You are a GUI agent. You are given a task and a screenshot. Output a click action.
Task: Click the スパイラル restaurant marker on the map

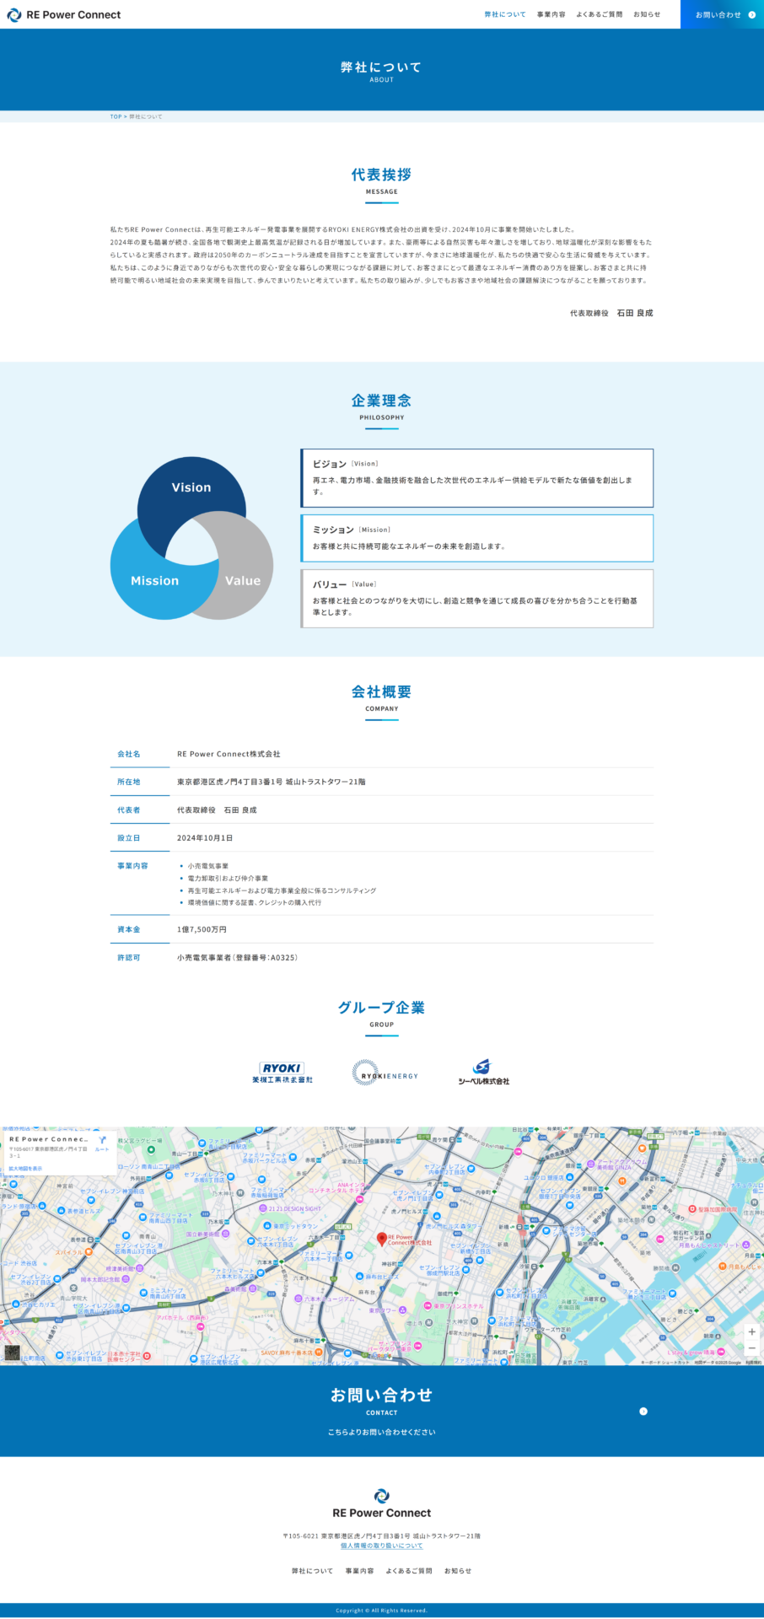pyautogui.click(x=89, y=1252)
